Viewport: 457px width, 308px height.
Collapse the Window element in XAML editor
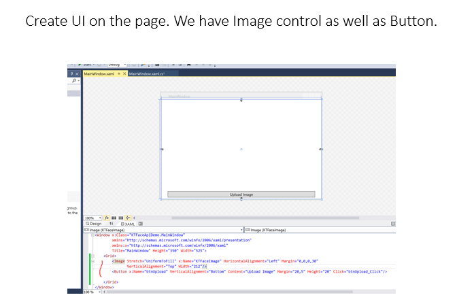pyautogui.click(x=92, y=235)
